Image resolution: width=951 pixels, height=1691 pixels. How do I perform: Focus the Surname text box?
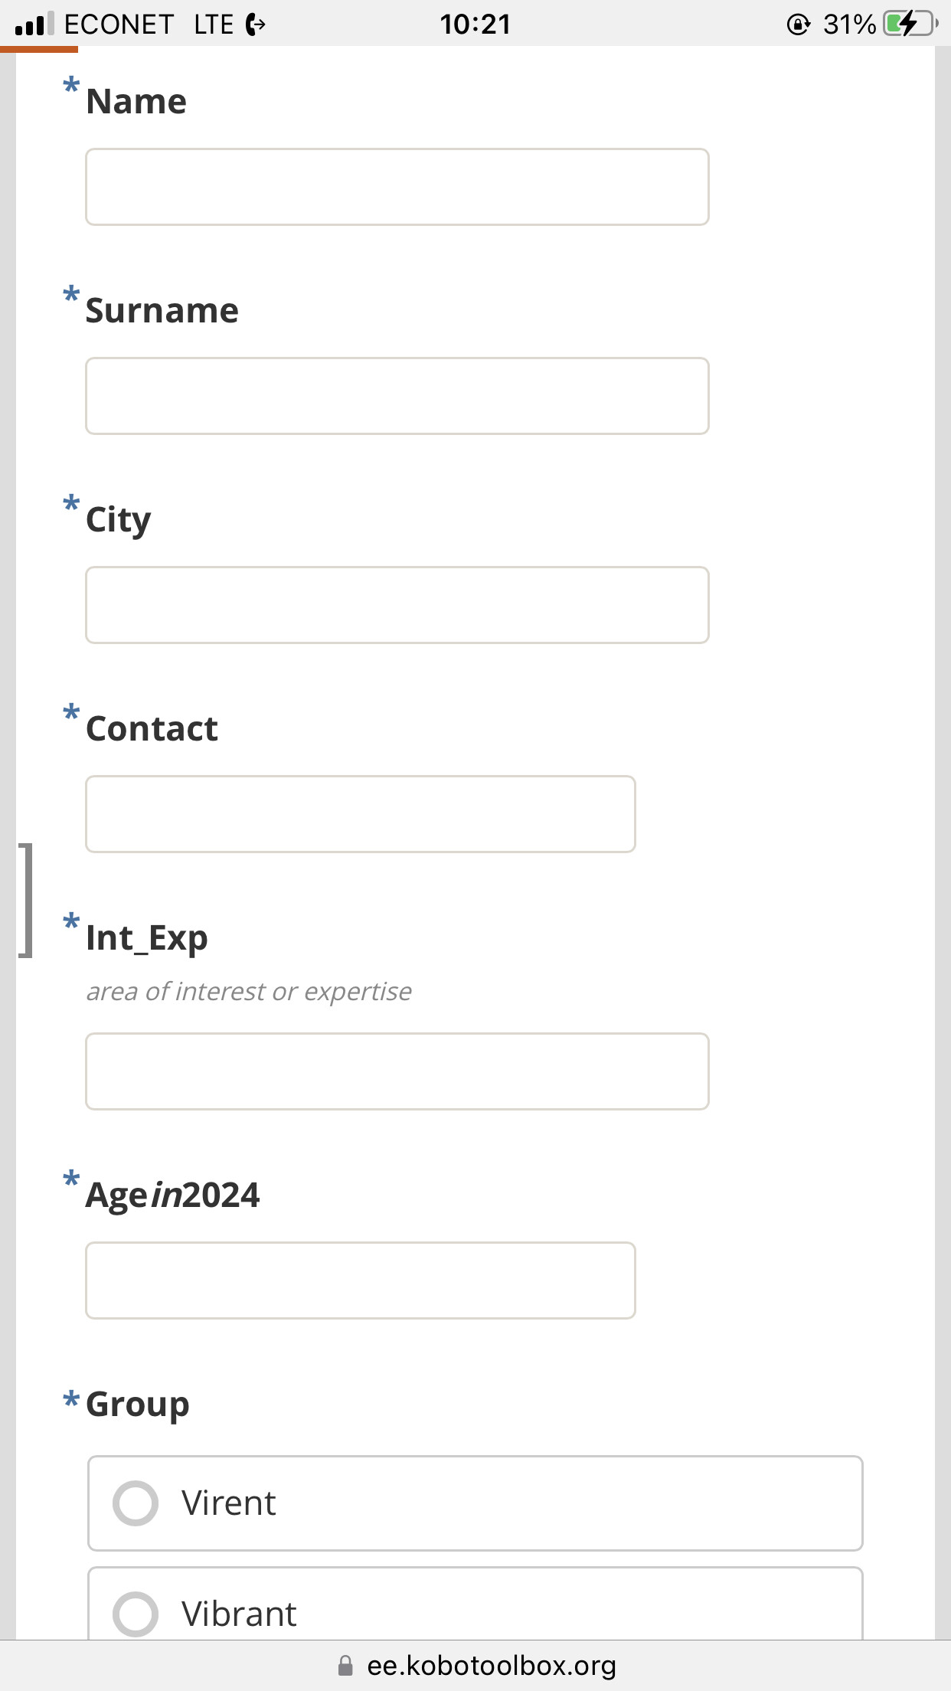pyautogui.click(x=397, y=396)
